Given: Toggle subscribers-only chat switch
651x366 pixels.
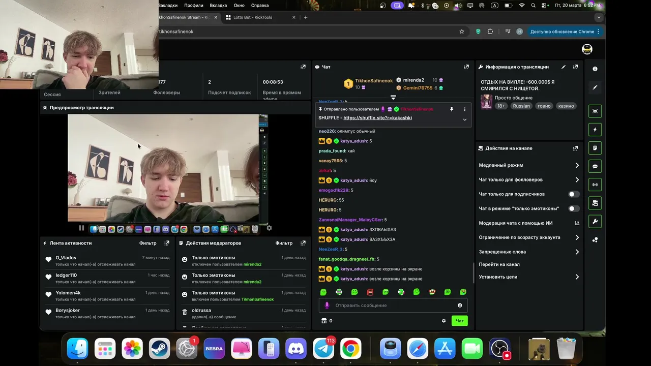Looking at the screenshot, I should pyautogui.click(x=573, y=194).
